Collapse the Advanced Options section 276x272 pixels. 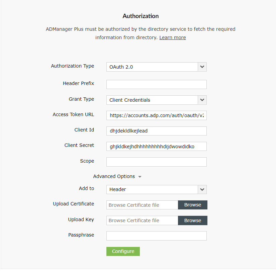coord(140,177)
